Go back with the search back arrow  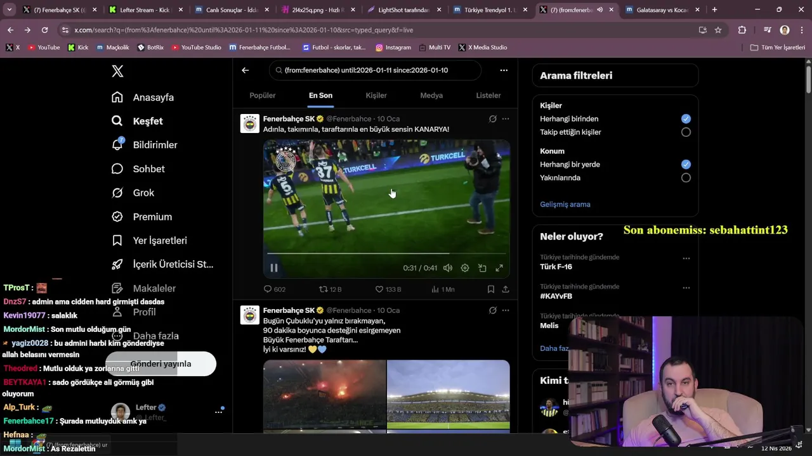[246, 70]
